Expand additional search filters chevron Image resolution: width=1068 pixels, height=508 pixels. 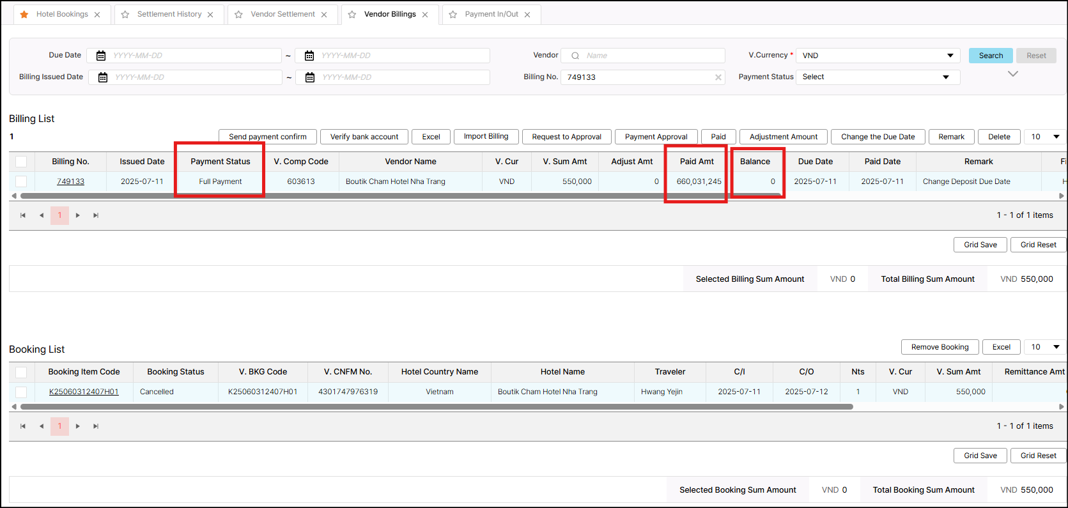[x=1012, y=74]
